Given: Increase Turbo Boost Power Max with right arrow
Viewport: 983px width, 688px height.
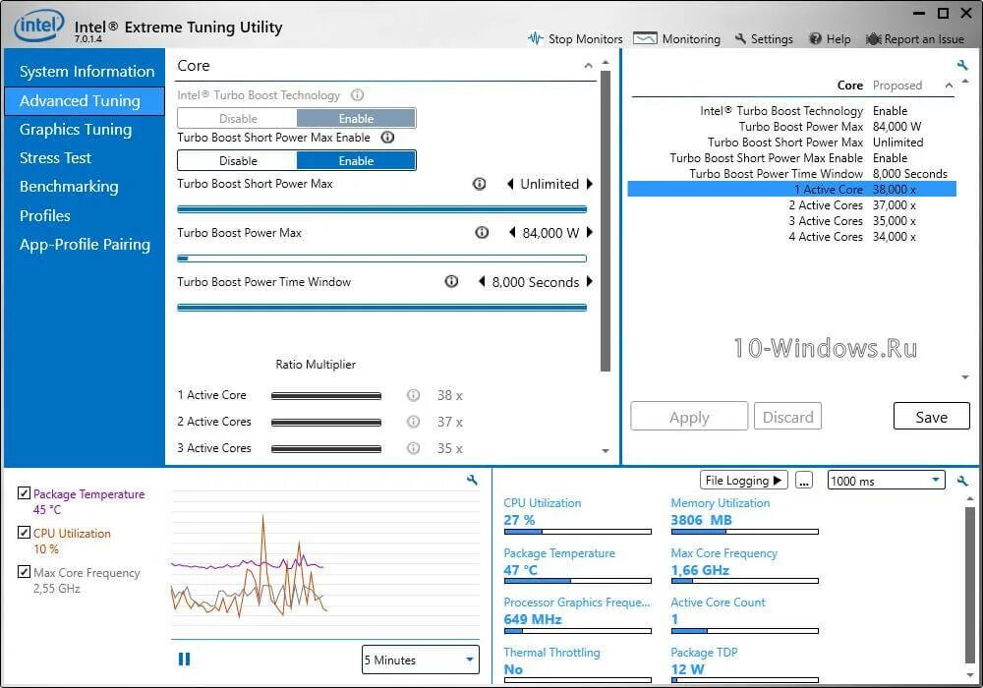Looking at the screenshot, I should [589, 233].
